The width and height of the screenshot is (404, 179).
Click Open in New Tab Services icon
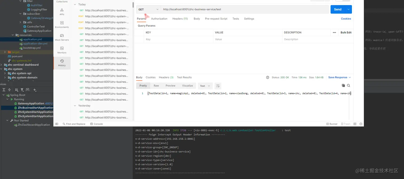tap(28, 90)
